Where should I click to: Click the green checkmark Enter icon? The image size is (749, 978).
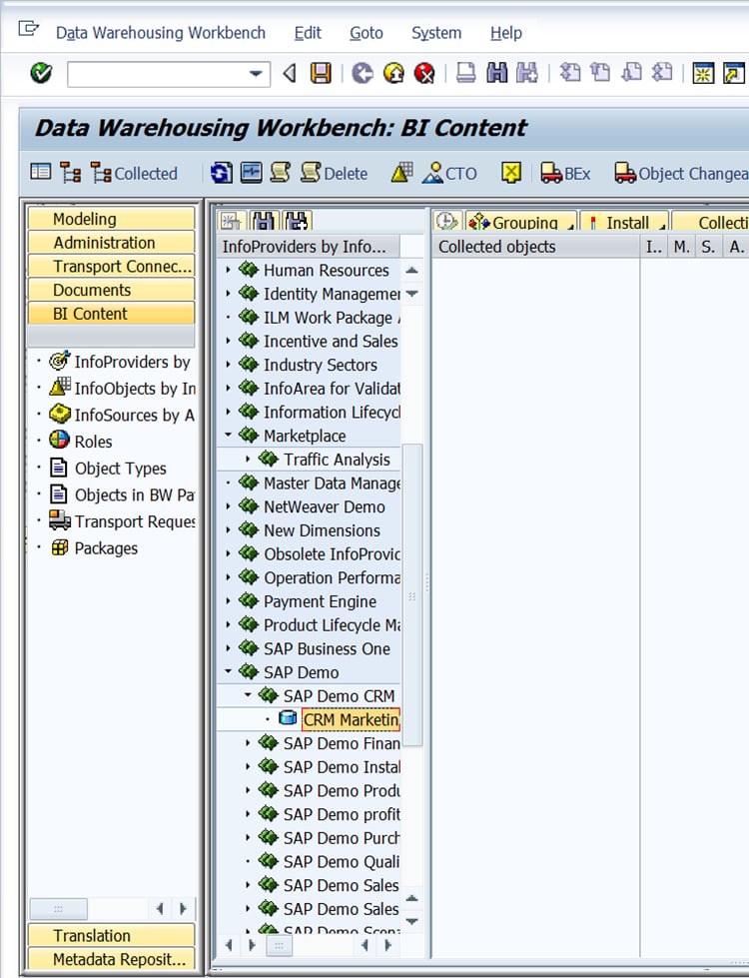[41, 74]
